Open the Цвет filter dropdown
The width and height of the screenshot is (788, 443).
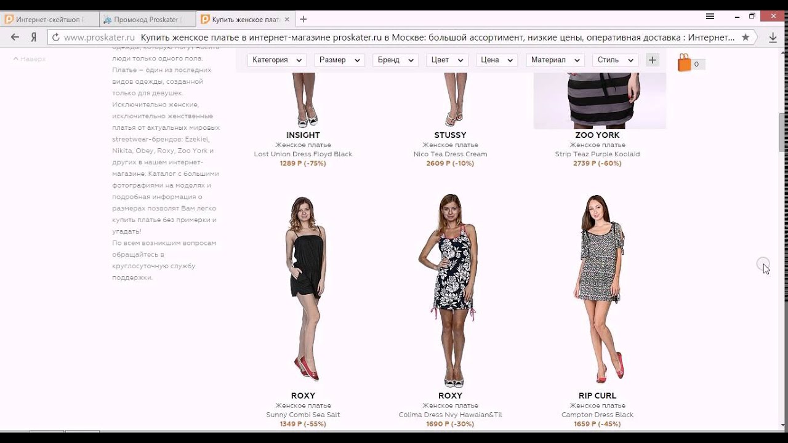(x=447, y=60)
